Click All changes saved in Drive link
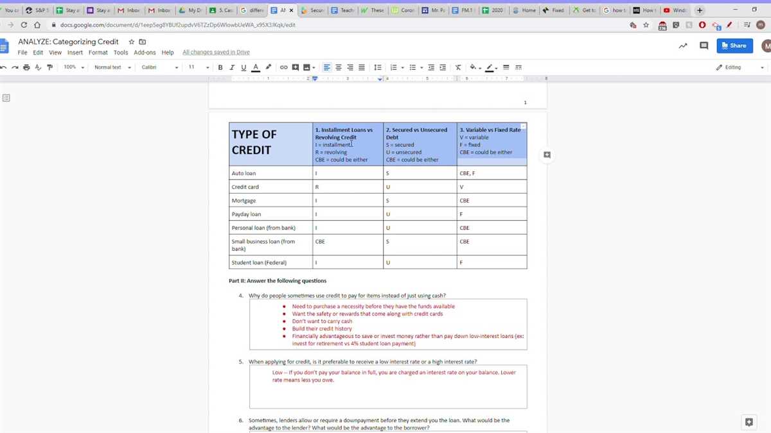The width and height of the screenshot is (771, 433). point(216,53)
